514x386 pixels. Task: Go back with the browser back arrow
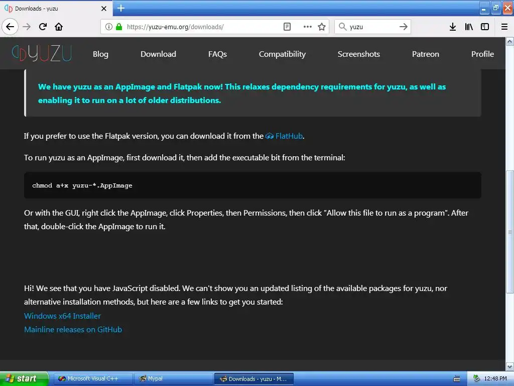pos(10,27)
